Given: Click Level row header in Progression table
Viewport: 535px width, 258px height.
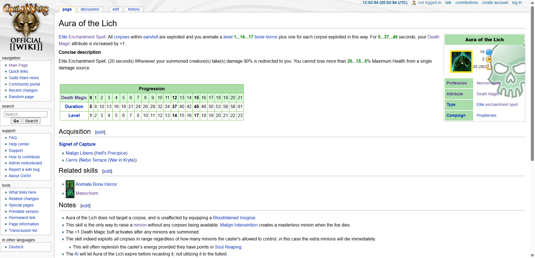Looking at the screenshot, I should point(74,115).
